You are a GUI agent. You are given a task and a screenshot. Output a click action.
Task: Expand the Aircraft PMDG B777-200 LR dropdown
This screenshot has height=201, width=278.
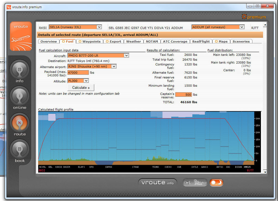98,56
